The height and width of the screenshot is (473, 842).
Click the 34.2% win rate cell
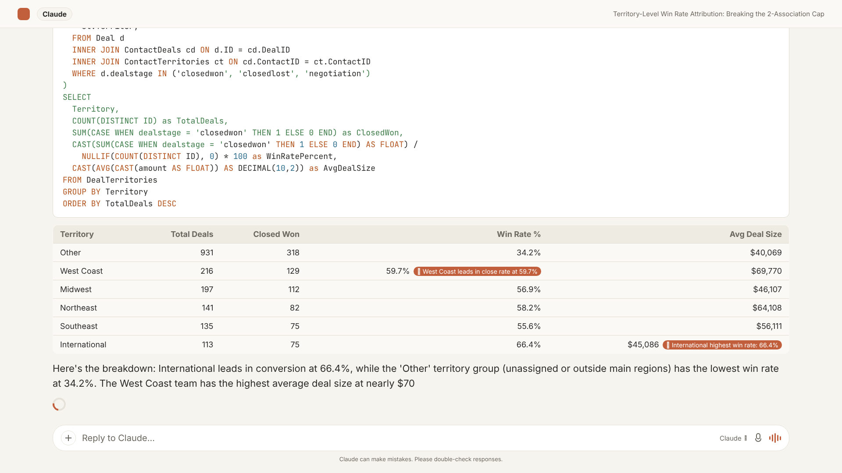[x=528, y=253]
